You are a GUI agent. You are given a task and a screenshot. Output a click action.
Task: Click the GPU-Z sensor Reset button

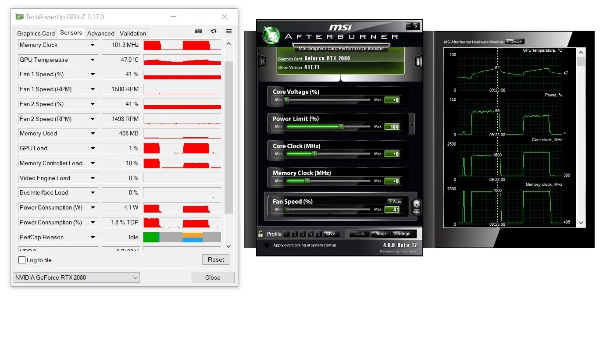coord(216,259)
